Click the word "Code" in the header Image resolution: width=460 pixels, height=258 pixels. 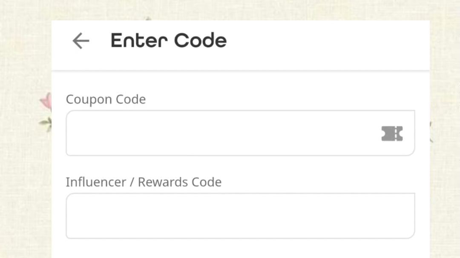pyautogui.click(x=200, y=41)
